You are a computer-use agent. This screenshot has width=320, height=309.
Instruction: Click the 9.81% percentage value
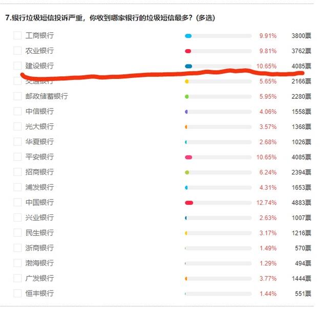coord(268,51)
